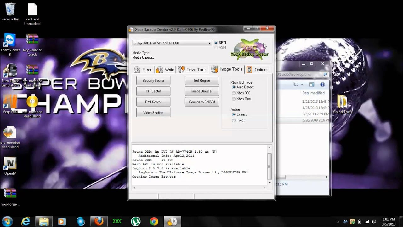Viewport: 403px width, 227px height.
Task: Open the TeamViewer 8 desktop shortcut
Action: (x=10, y=41)
